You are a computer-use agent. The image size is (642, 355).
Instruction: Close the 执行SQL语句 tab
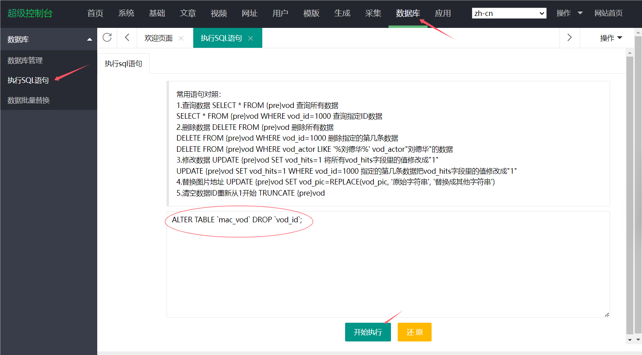tap(251, 38)
